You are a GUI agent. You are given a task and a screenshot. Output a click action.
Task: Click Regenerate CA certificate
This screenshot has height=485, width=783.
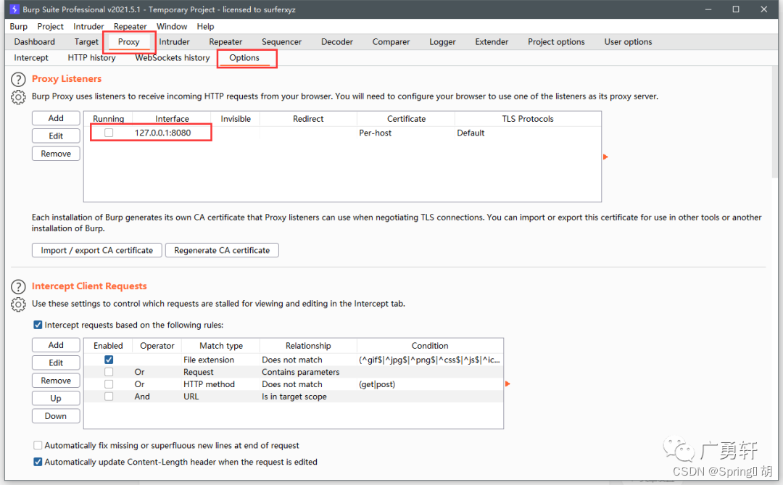[x=222, y=250]
